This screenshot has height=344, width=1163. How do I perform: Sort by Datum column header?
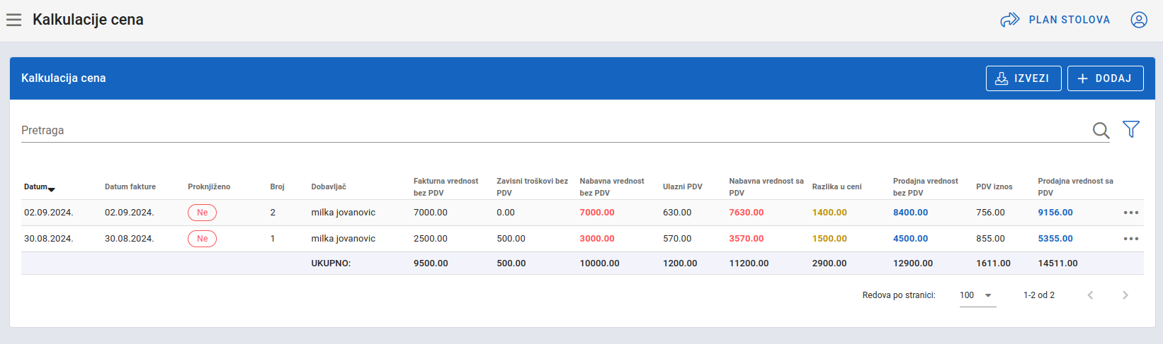coord(35,186)
